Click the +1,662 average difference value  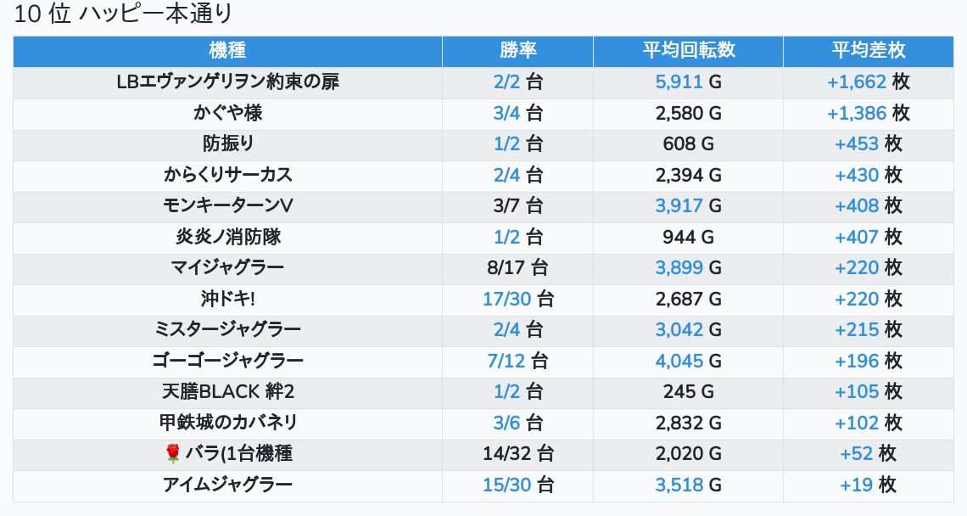pyautogui.click(x=856, y=82)
